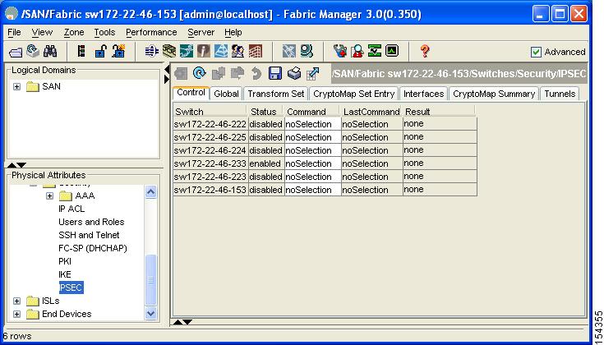Click the padlock icon in main toolbar

click(x=100, y=52)
